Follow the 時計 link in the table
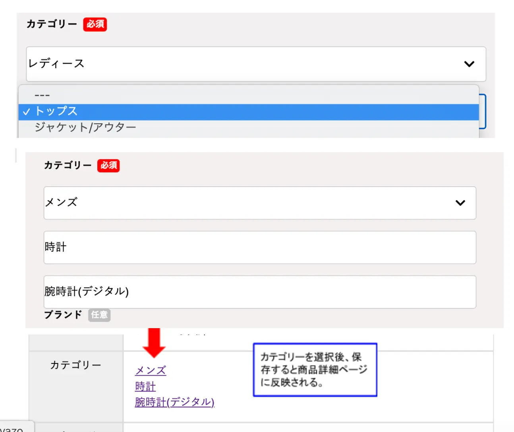 tap(145, 386)
